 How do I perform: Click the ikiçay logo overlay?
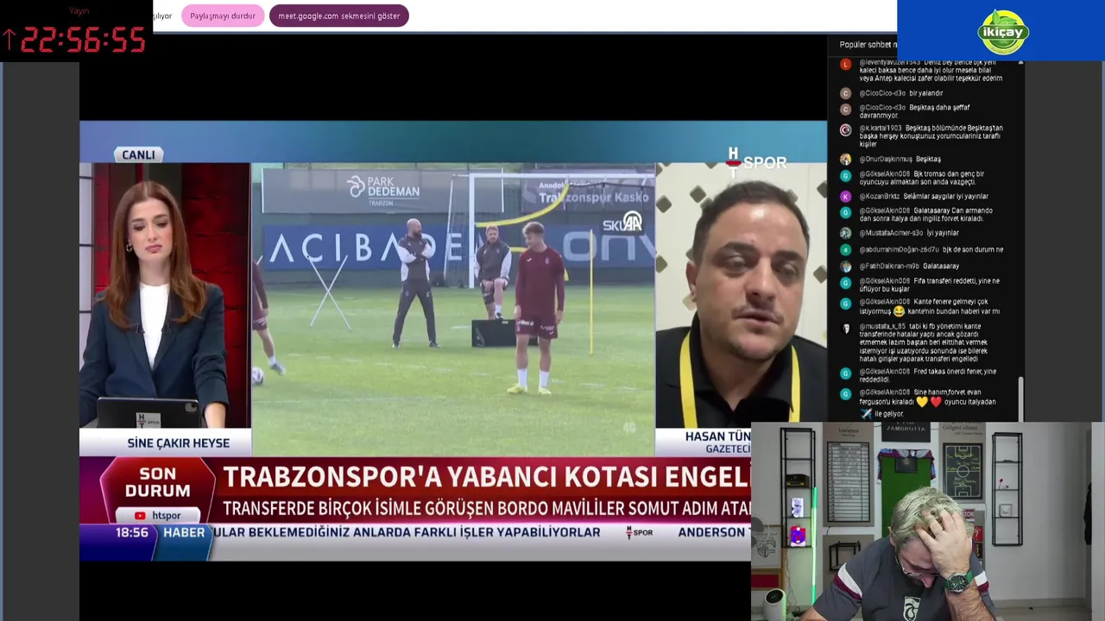point(1002,32)
